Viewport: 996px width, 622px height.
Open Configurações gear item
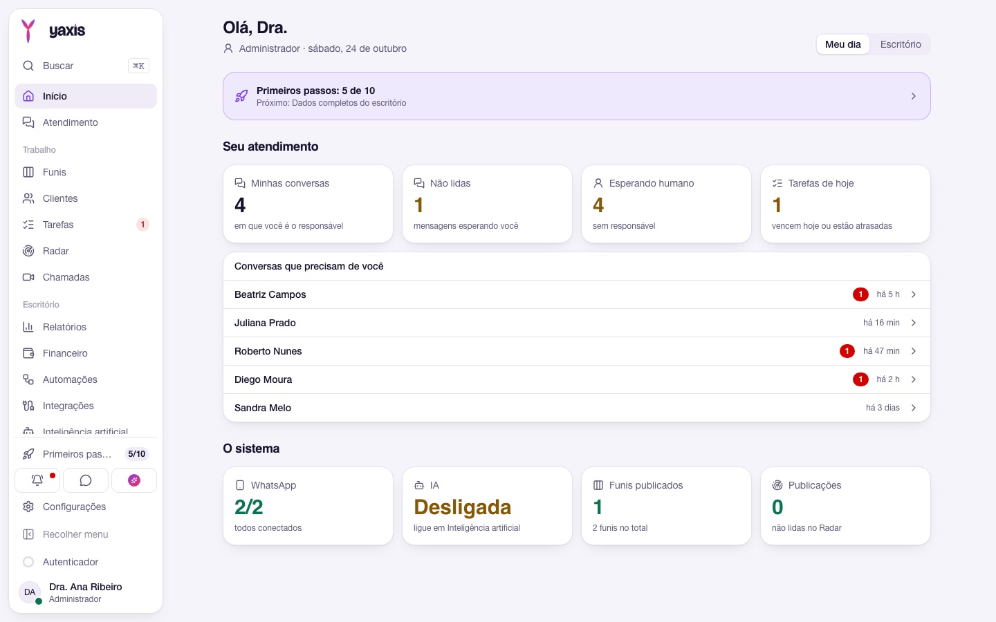coord(86,507)
